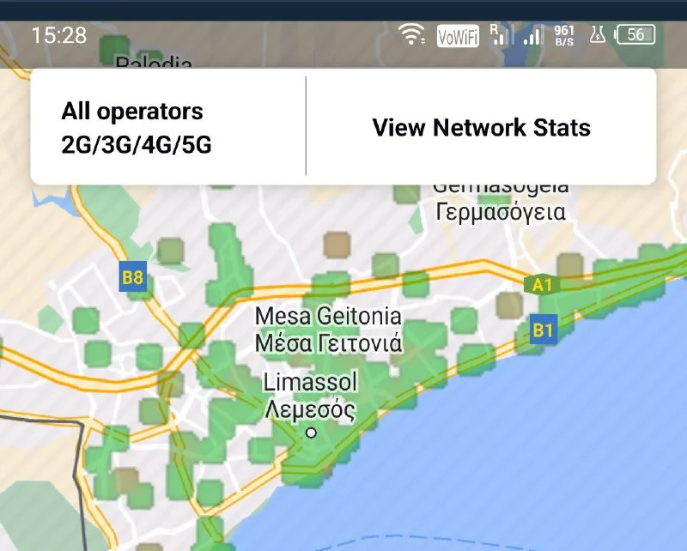Tap the B1 road shield marker

(x=544, y=330)
